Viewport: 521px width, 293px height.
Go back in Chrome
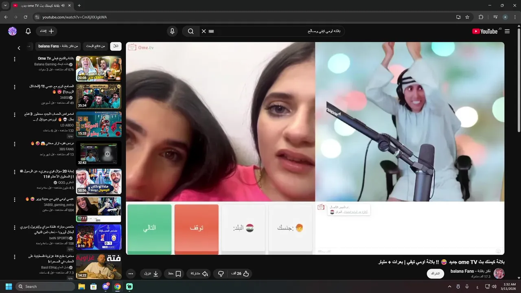click(6, 17)
